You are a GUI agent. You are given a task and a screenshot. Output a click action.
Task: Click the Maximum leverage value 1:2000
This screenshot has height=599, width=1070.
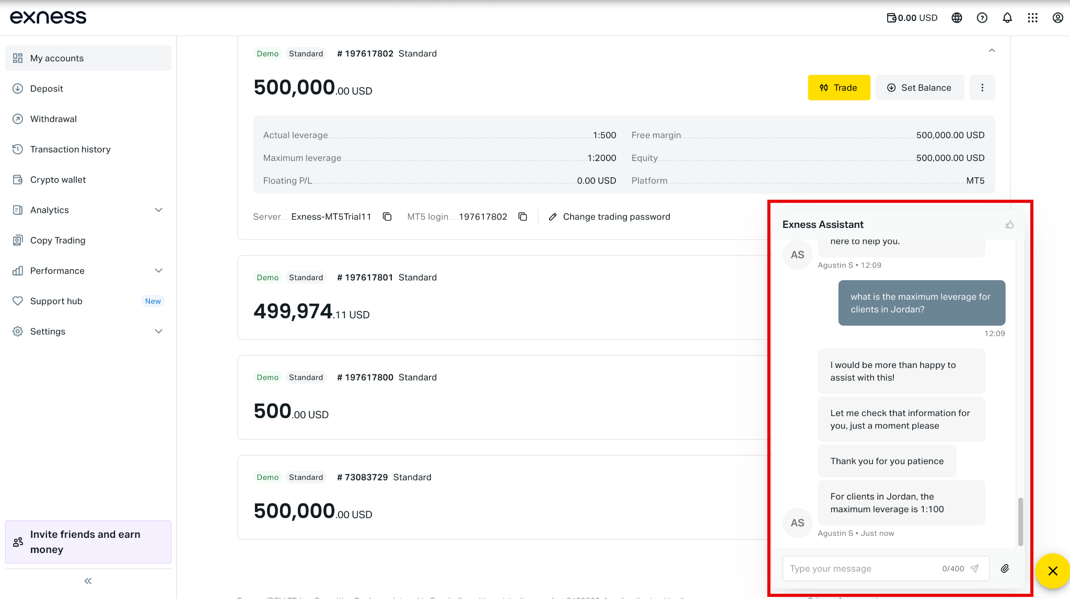pos(602,158)
